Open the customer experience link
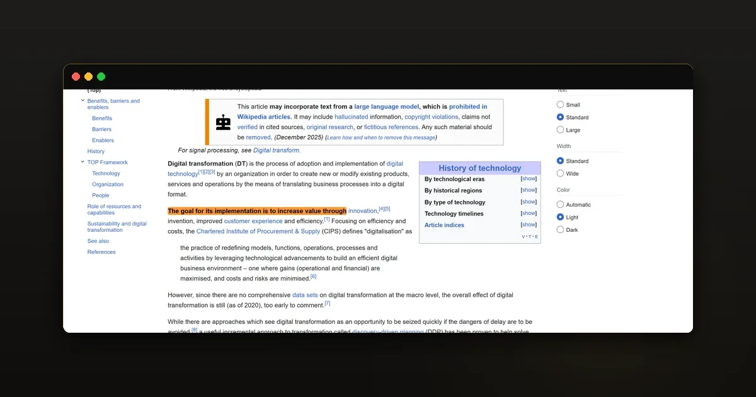The width and height of the screenshot is (756, 397). coord(253,221)
